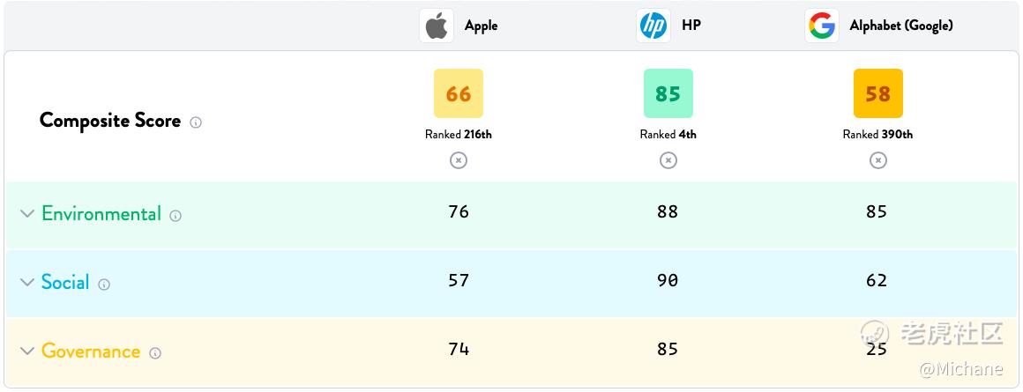Expand the Governance row chevron
This screenshot has height=392, width=1023.
pos(26,351)
